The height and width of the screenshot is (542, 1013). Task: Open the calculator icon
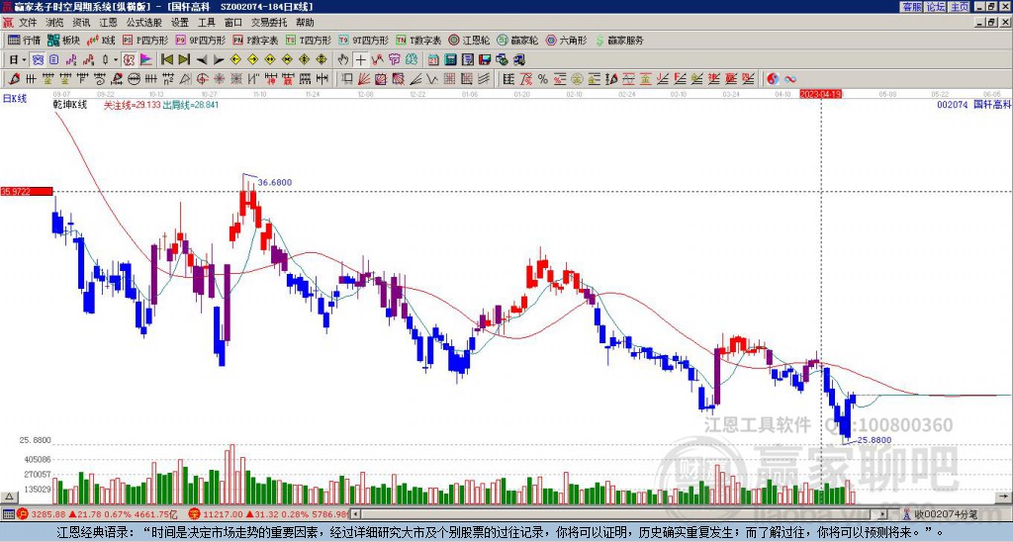[450, 60]
